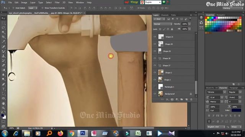Open the Fill slider dropdown arrow
The image size is (245, 137).
click(189, 29)
